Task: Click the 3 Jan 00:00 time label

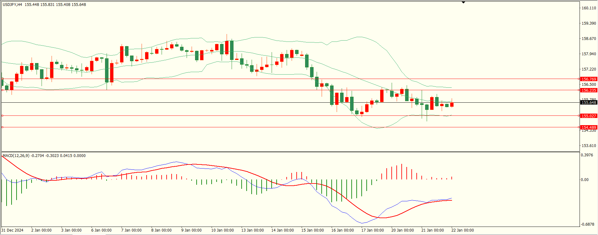Action: (71, 230)
